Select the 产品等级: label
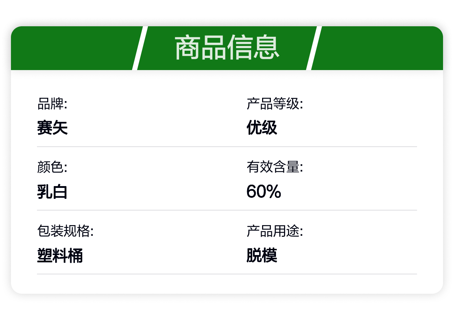454x320 pixels. click(275, 104)
